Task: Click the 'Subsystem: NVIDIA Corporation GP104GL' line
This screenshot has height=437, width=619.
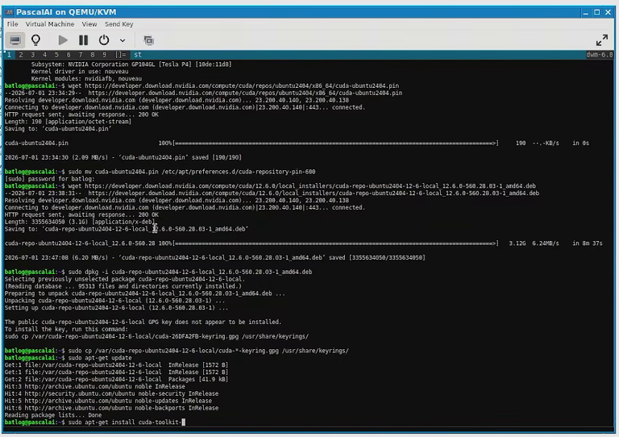Action: [131, 65]
